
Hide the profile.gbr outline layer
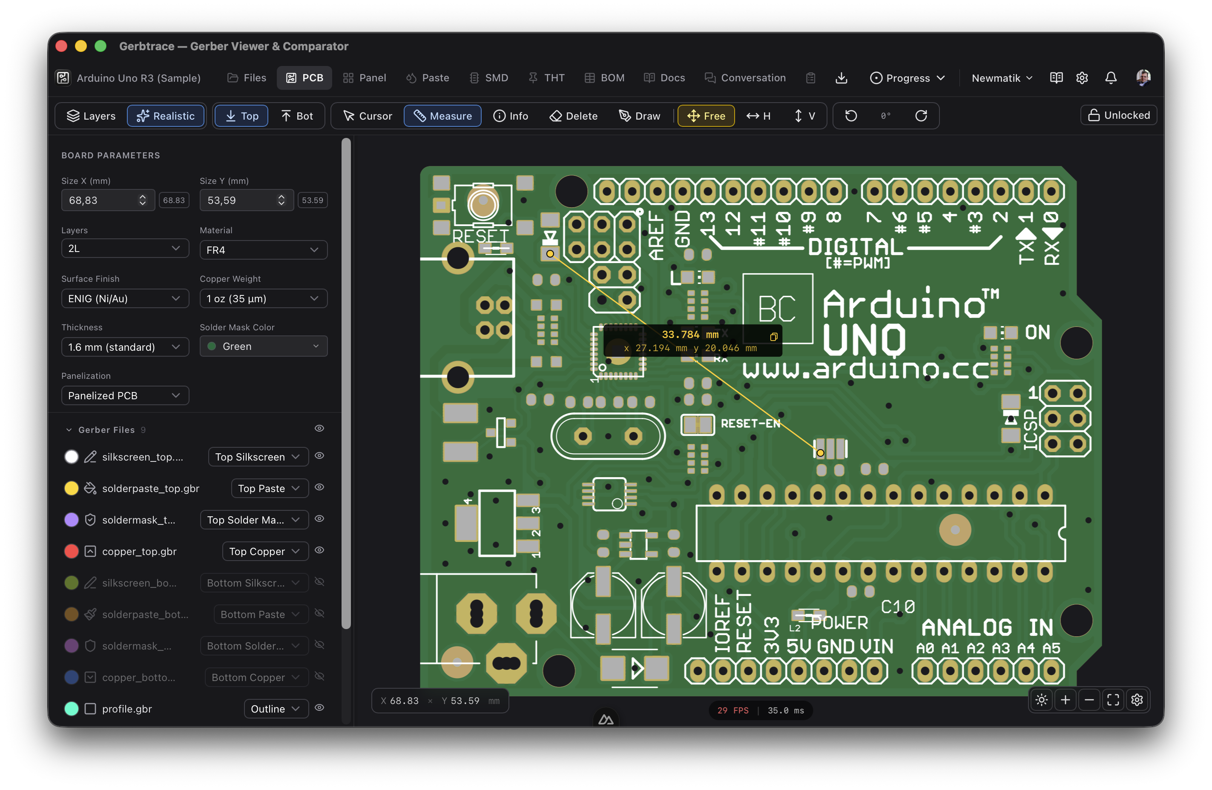click(x=319, y=708)
